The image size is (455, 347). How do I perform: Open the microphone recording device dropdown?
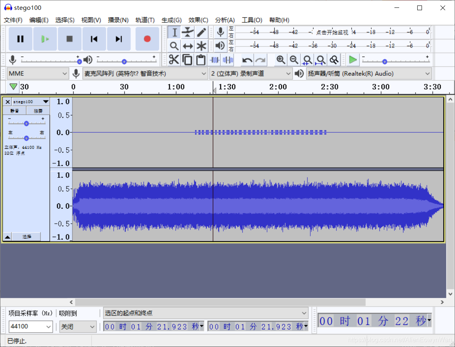[145, 73]
